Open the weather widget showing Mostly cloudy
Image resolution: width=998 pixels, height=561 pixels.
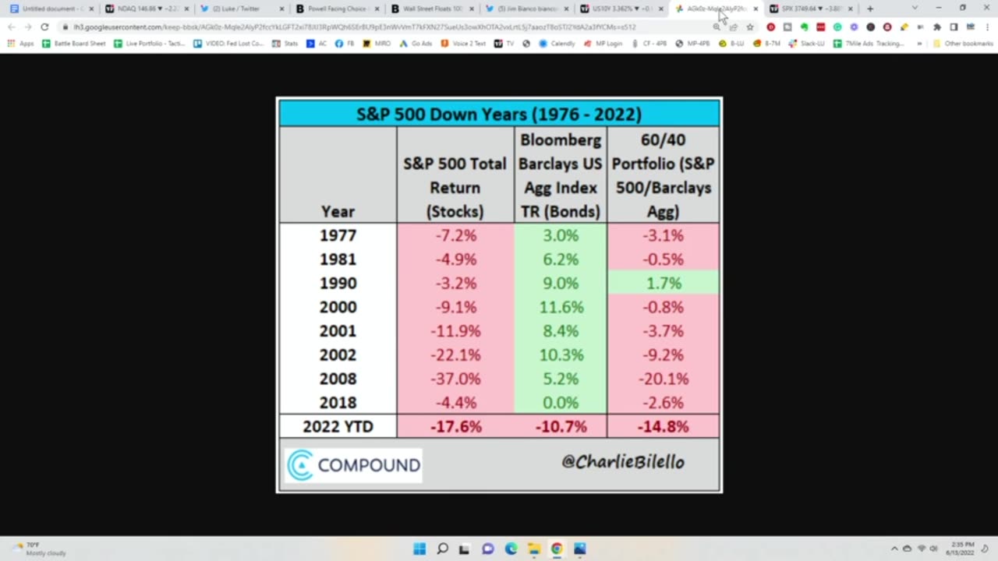[x=39, y=549]
